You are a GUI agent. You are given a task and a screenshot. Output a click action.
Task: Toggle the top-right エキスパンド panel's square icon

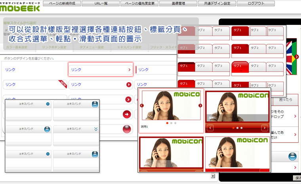pos(95,104)
